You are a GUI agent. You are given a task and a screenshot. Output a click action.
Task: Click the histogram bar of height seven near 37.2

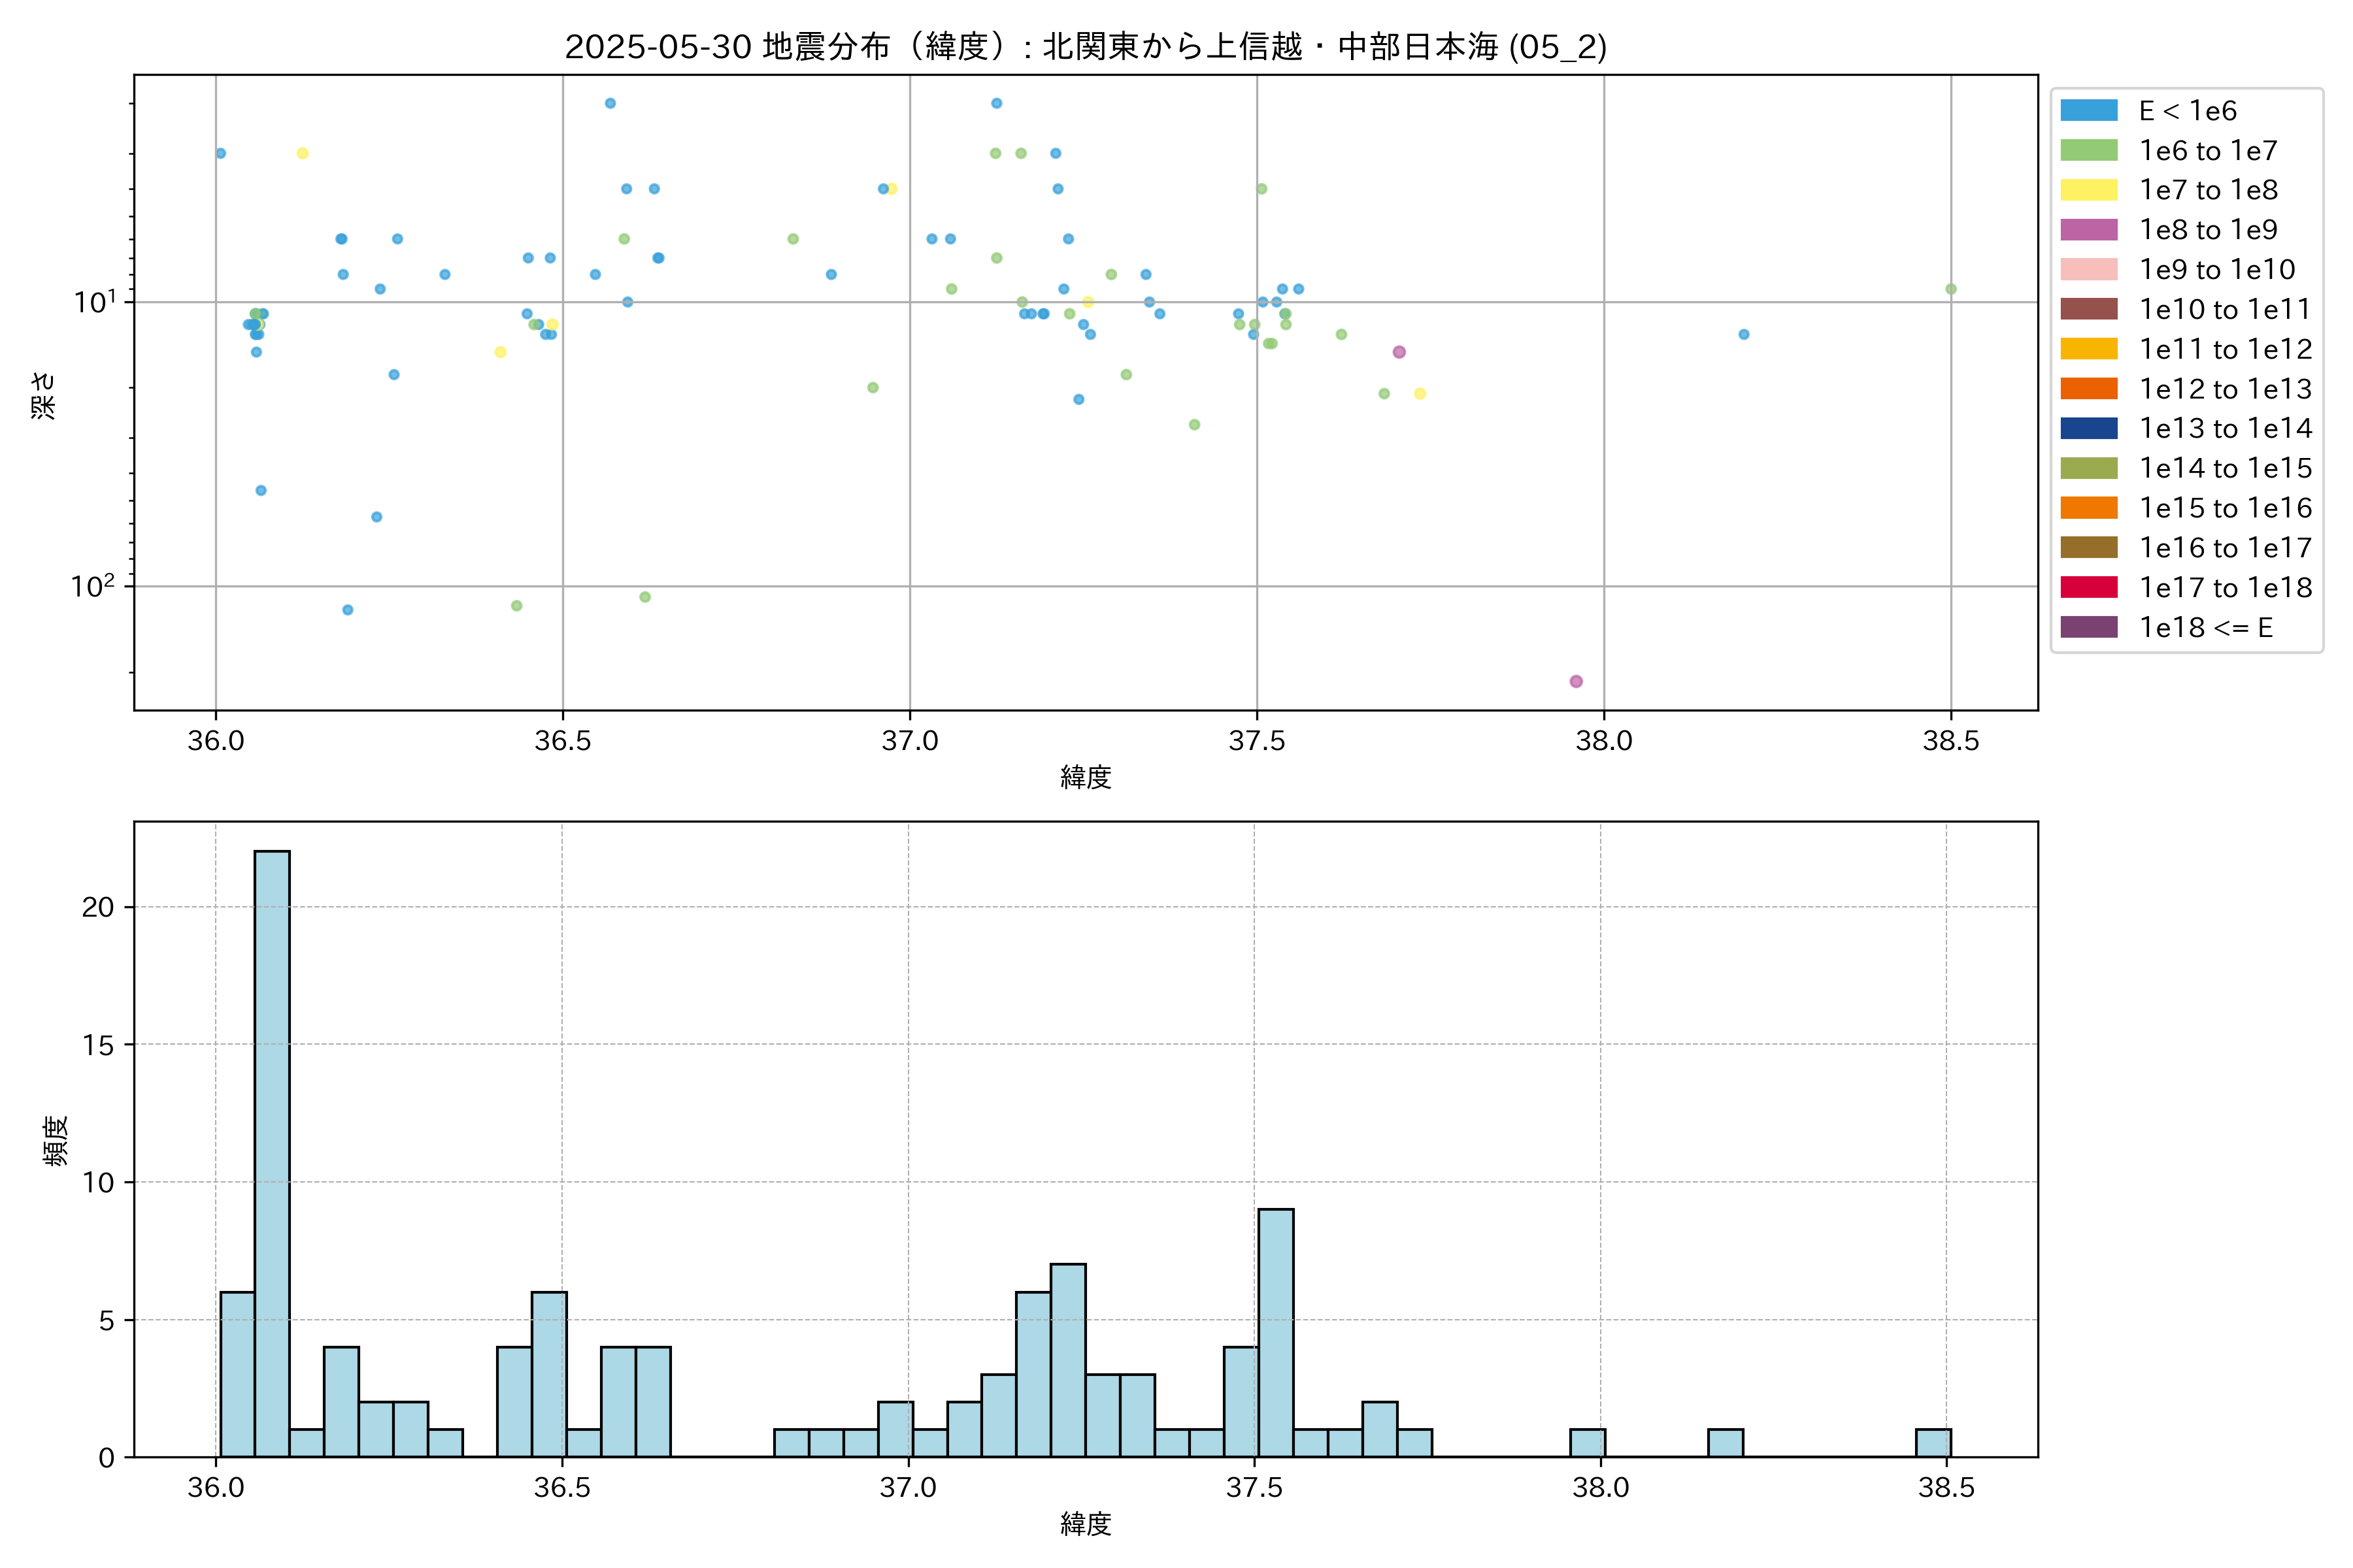[1069, 1360]
